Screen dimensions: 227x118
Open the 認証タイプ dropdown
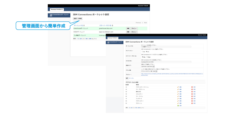click(x=148, y=66)
